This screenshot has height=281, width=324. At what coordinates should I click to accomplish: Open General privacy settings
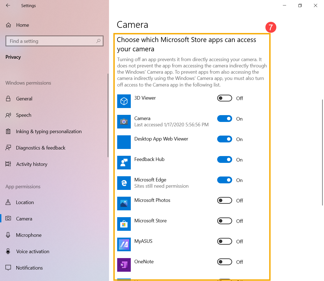click(54, 98)
